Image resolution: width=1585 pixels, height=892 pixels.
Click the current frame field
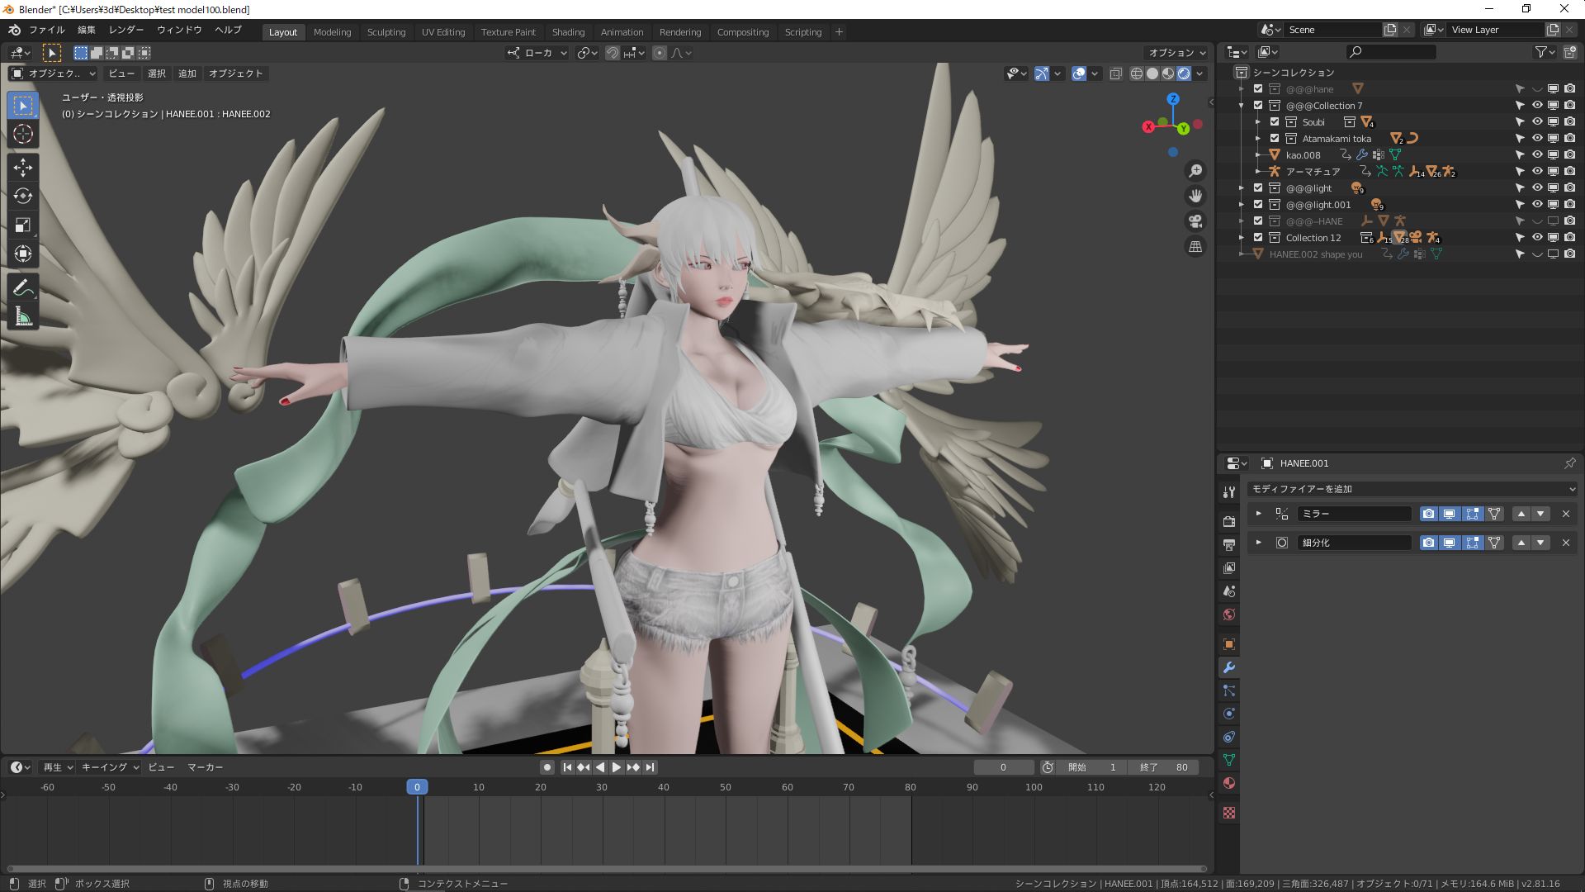[x=1003, y=767]
